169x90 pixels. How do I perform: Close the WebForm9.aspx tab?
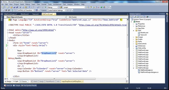[55, 14]
